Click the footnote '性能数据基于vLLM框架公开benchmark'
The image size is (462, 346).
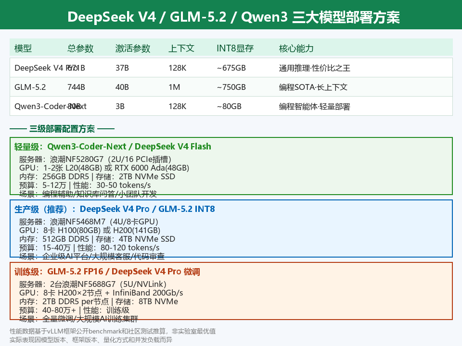(113, 331)
